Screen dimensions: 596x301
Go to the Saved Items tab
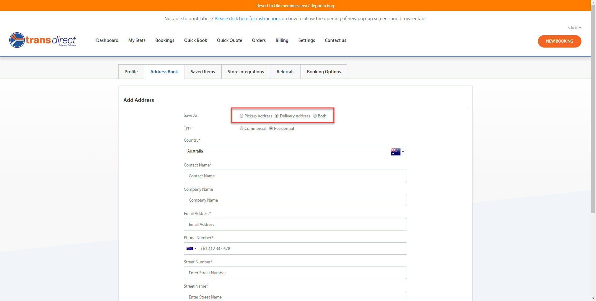click(203, 71)
